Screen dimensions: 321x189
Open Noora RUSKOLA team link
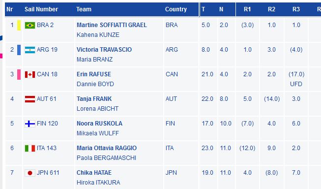coord(99,124)
